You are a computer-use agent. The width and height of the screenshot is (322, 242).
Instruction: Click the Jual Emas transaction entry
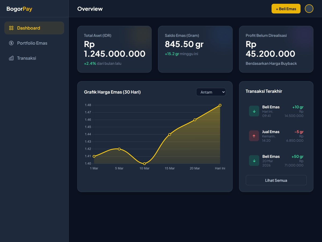(276, 136)
